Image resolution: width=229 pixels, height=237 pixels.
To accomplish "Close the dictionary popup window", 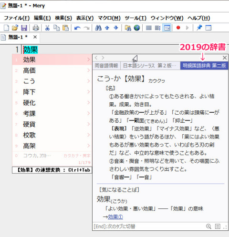I will tap(225, 58).
